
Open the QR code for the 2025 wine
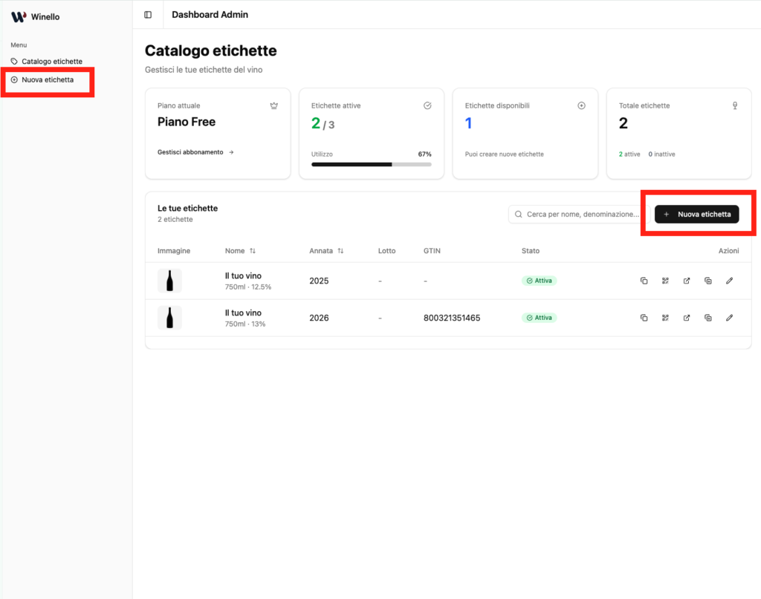click(x=665, y=281)
